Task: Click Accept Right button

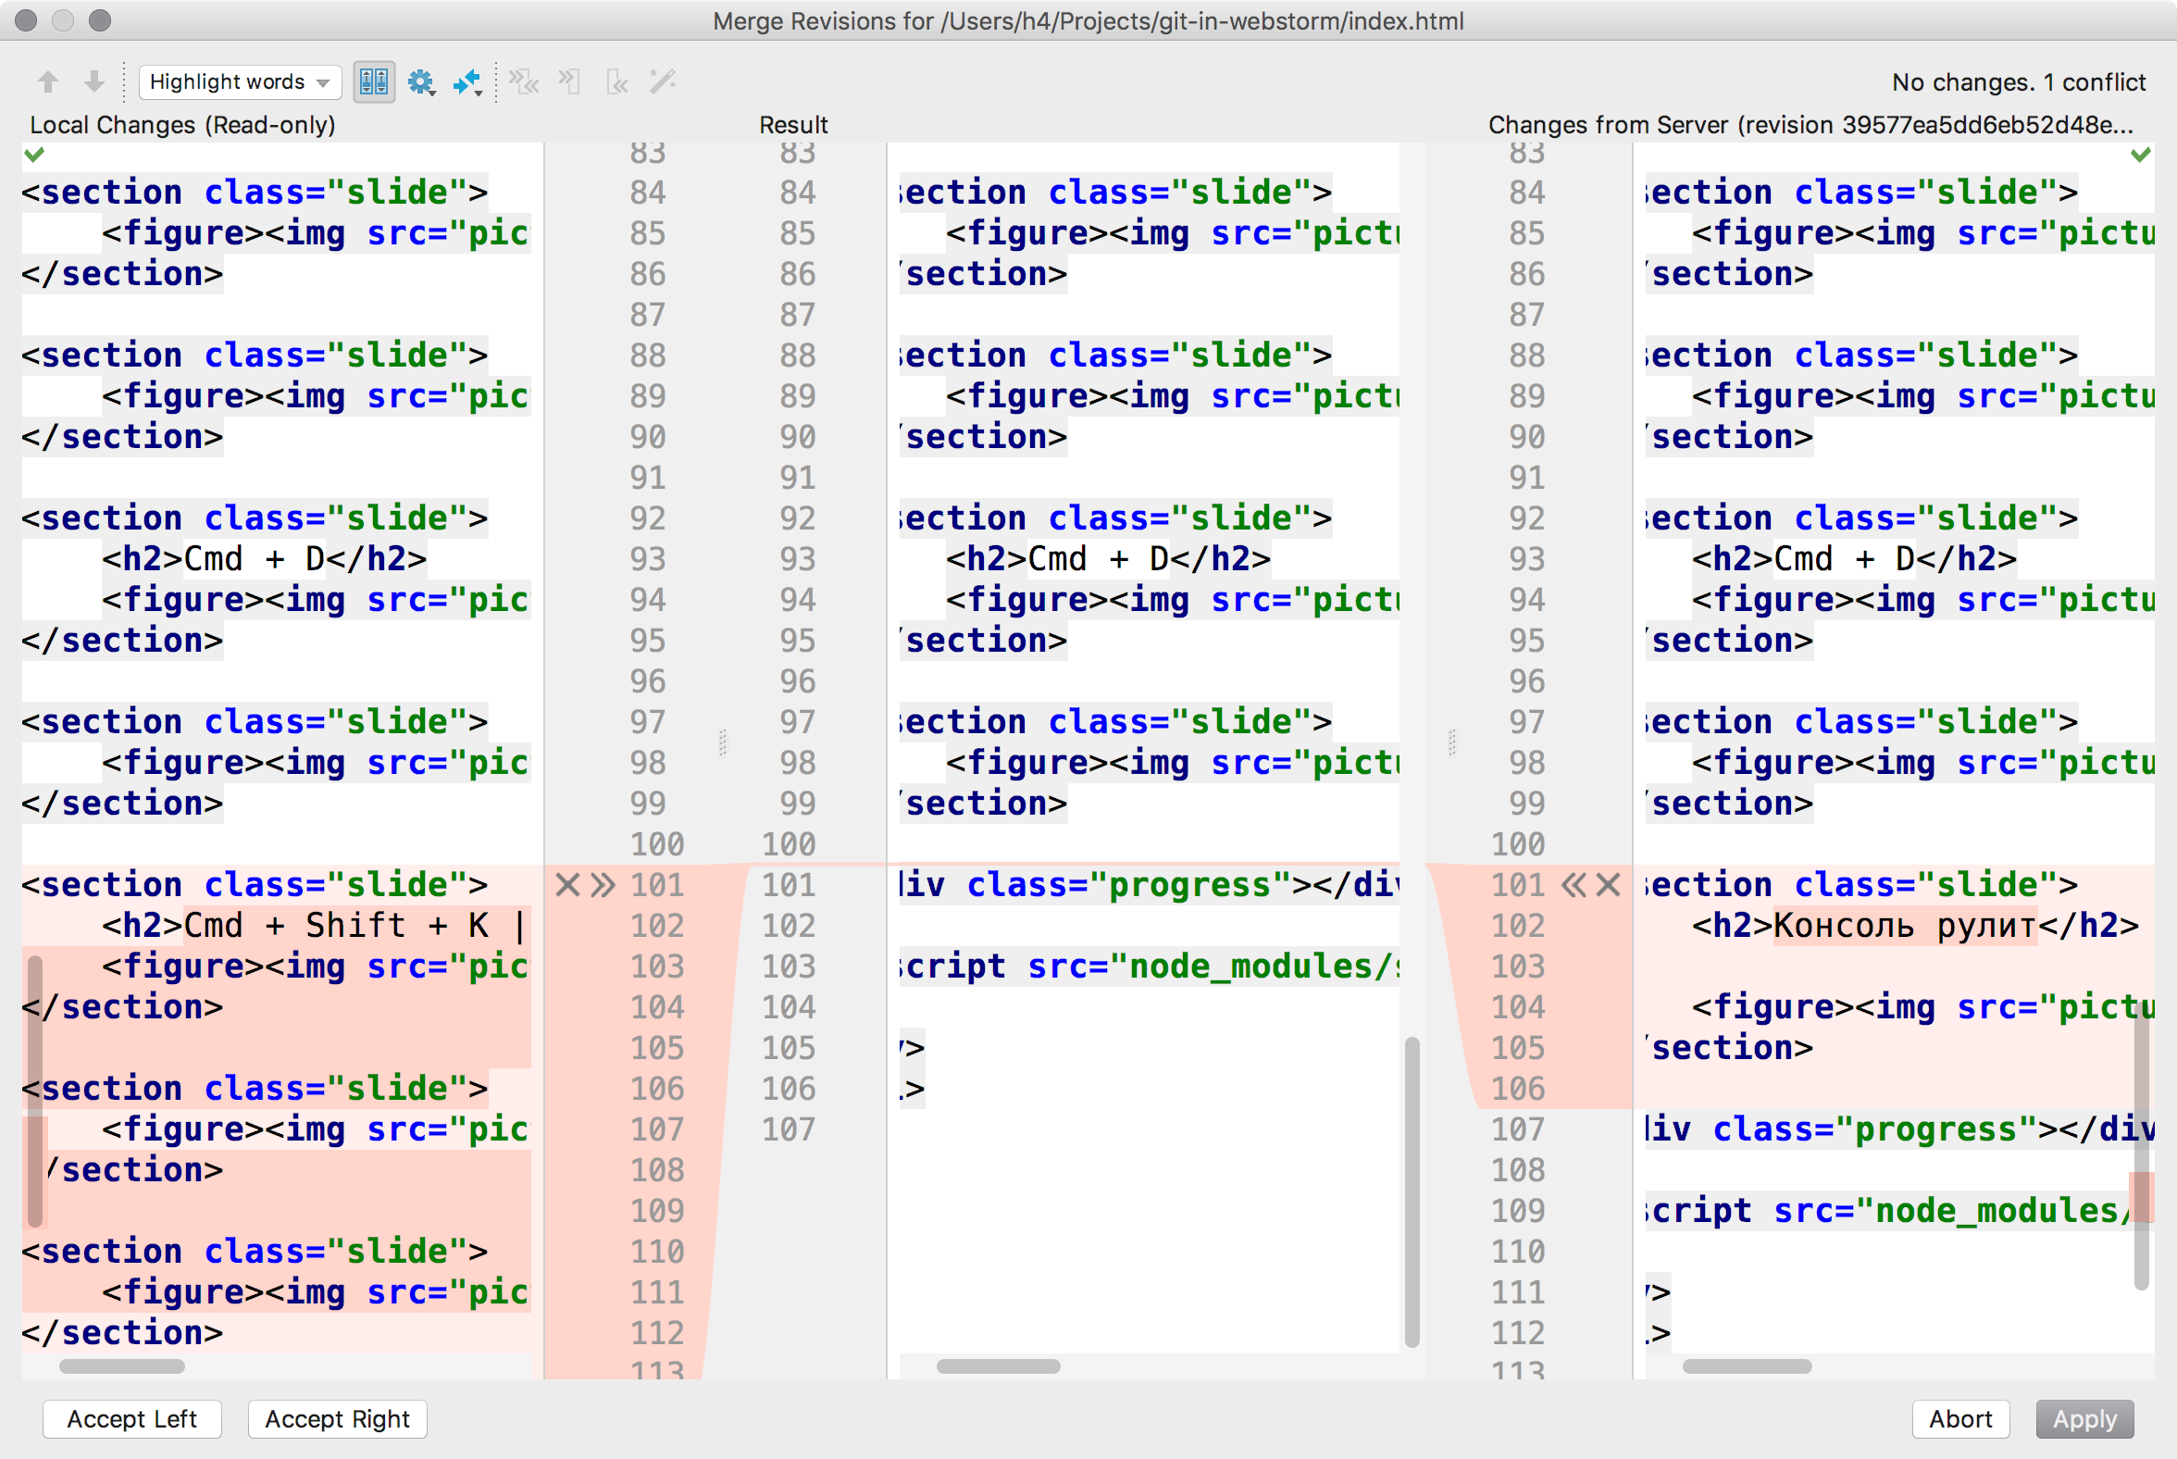Action: [337, 1419]
